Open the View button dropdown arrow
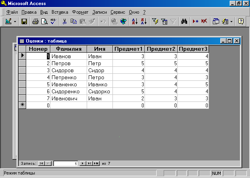The height and width of the screenshot is (178, 250). (15, 21)
